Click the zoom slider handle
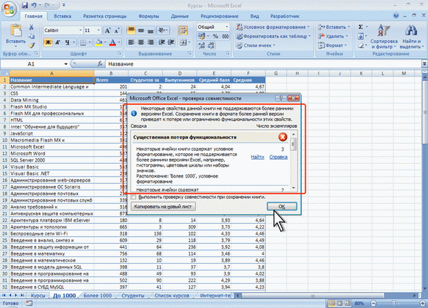 click(393, 303)
